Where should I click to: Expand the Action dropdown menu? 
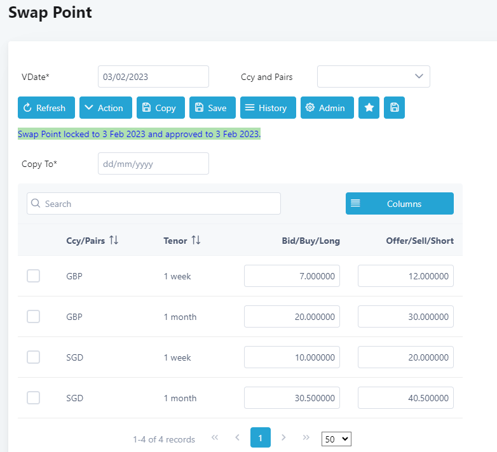click(106, 108)
